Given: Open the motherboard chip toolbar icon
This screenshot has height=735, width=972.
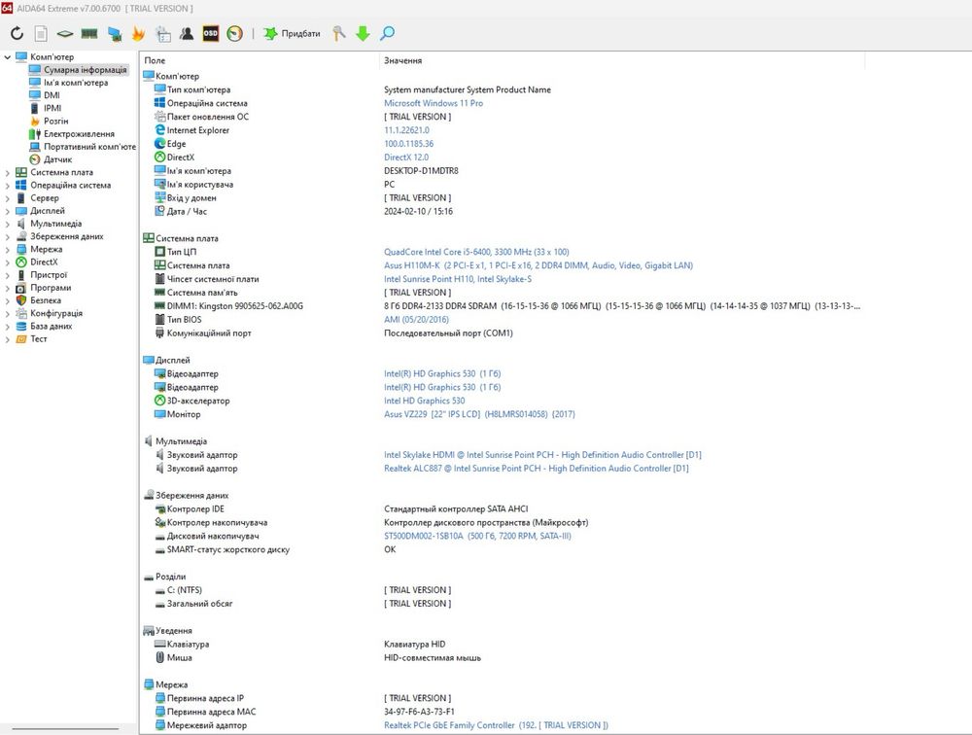Looking at the screenshot, I should pos(65,33).
